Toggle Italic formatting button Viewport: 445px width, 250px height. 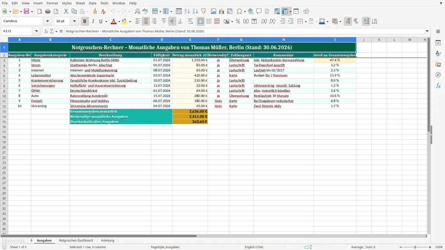(93, 21)
